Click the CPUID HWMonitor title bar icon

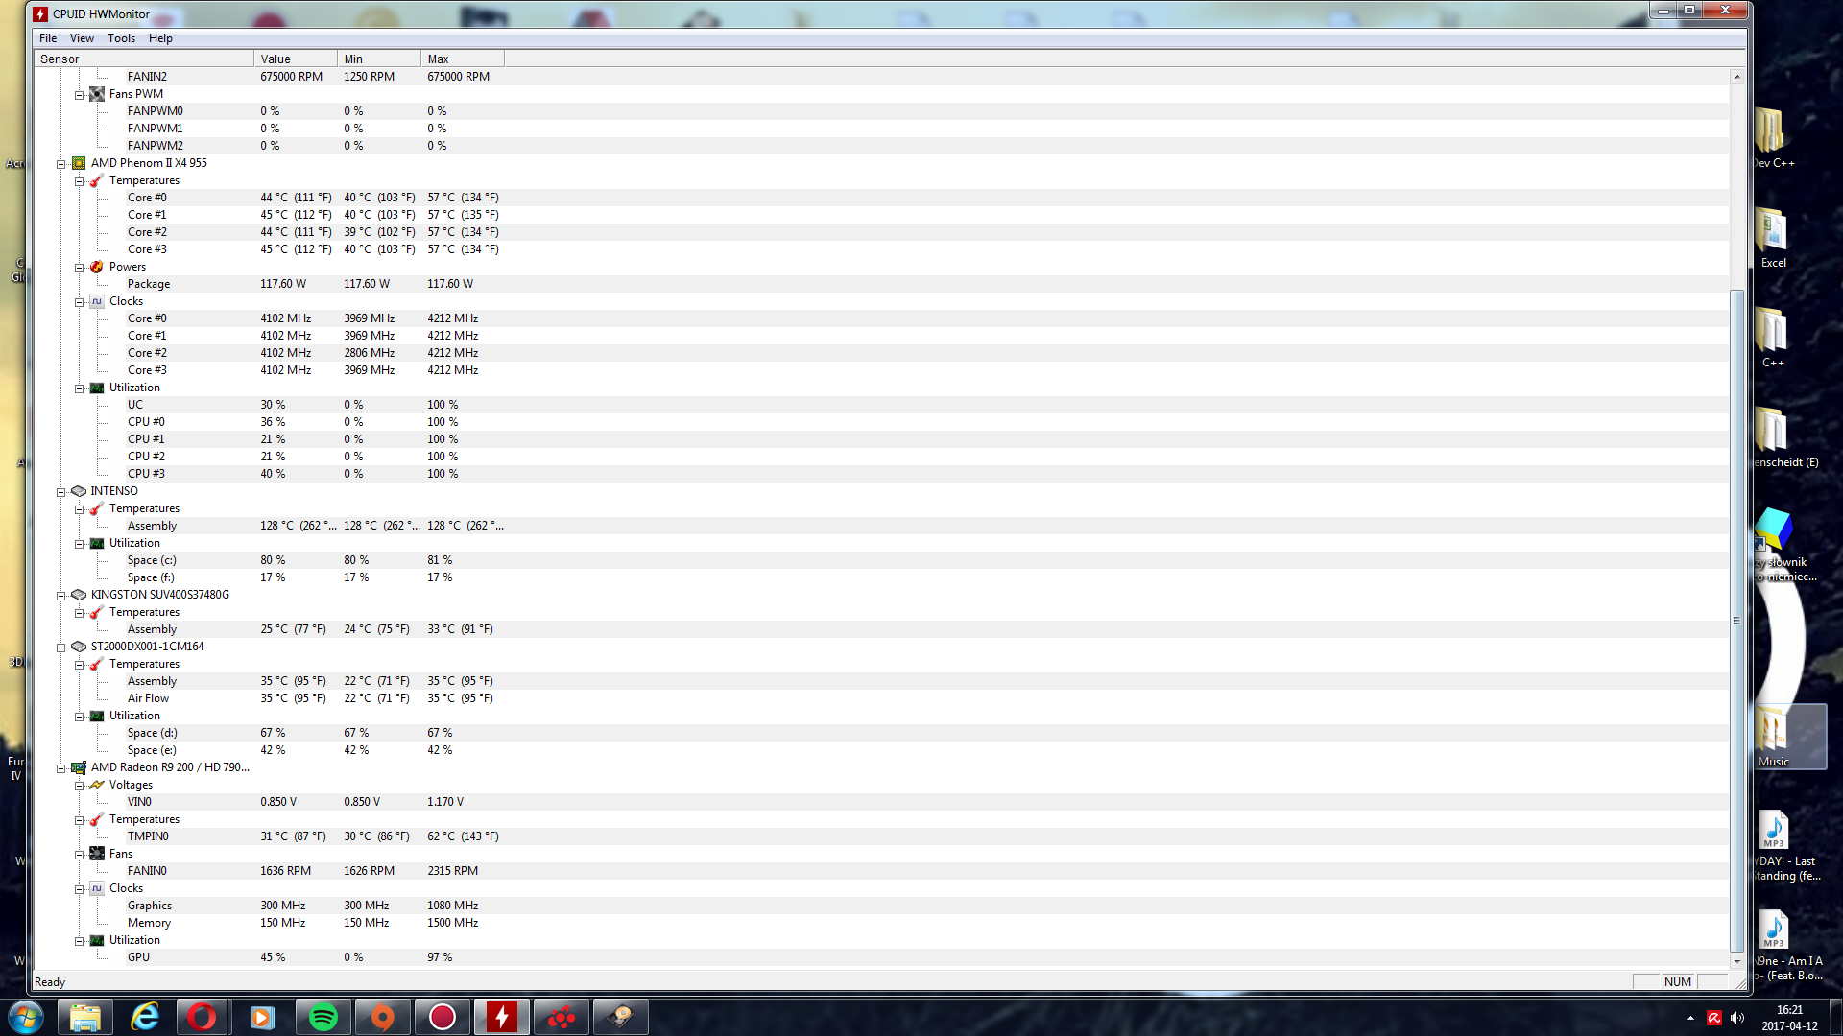point(40,13)
